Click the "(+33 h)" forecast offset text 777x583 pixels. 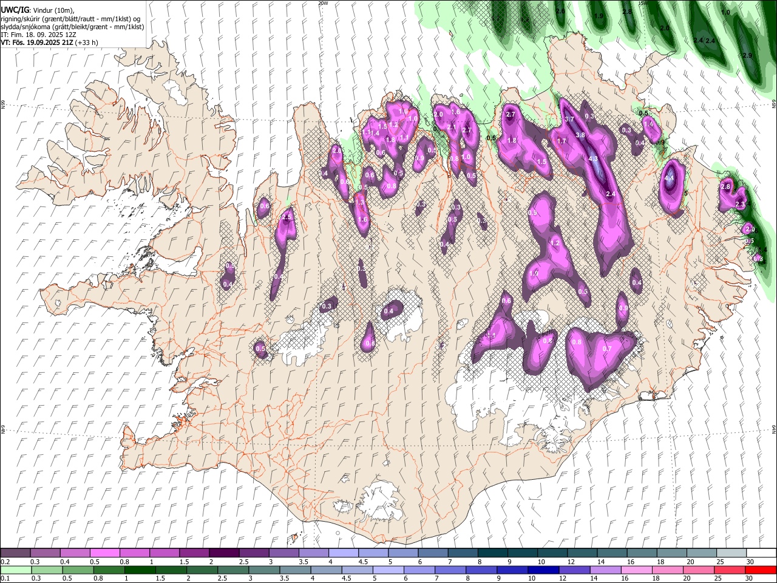tap(85, 43)
